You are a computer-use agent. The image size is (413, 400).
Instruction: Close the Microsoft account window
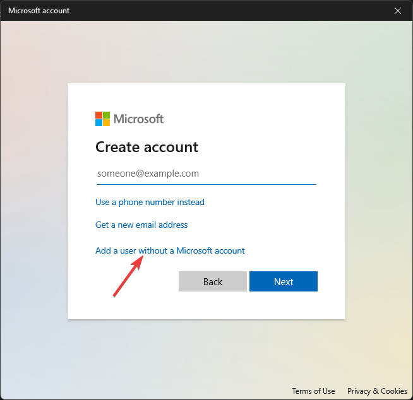click(x=398, y=11)
